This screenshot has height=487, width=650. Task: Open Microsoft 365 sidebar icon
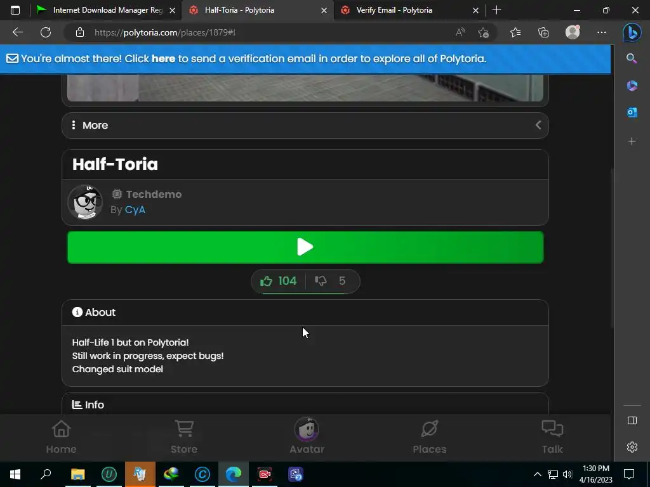[x=632, y=86]
